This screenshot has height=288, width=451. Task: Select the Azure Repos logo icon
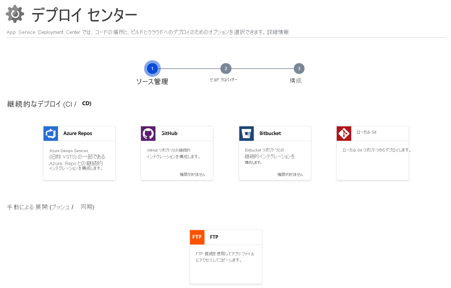(x=51, y=134)
